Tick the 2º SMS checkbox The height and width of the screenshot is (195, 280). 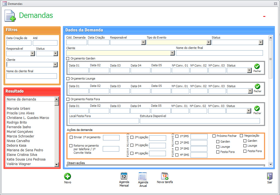[x=177, y=143]
